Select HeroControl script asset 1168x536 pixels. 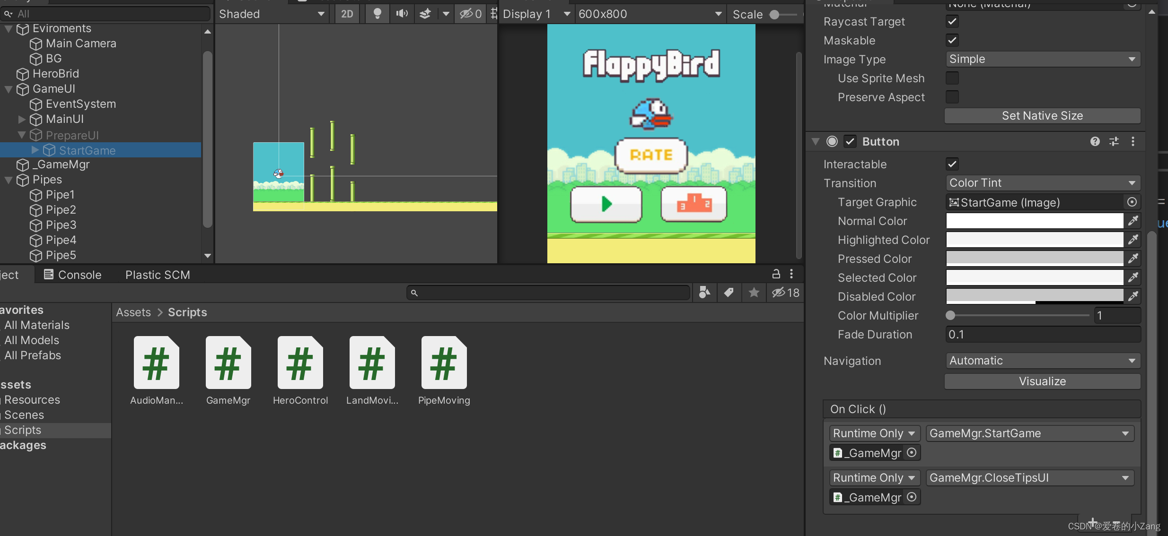[300, 371]
